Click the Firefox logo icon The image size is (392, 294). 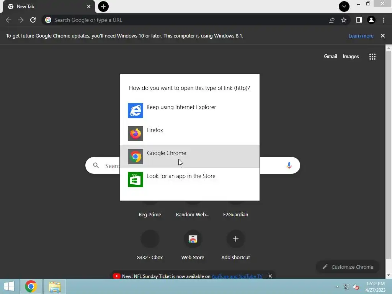click(x=136, y=134)
